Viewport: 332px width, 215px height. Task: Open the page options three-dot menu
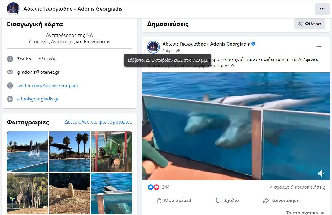tap(322, 9)
